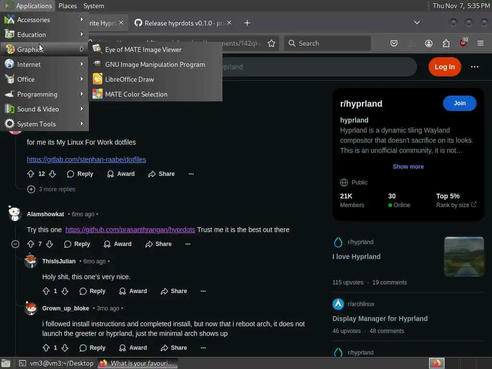Upvote the comment with 12 votes
The width and height of the screenshot is (492, 369).
[31, 174]
